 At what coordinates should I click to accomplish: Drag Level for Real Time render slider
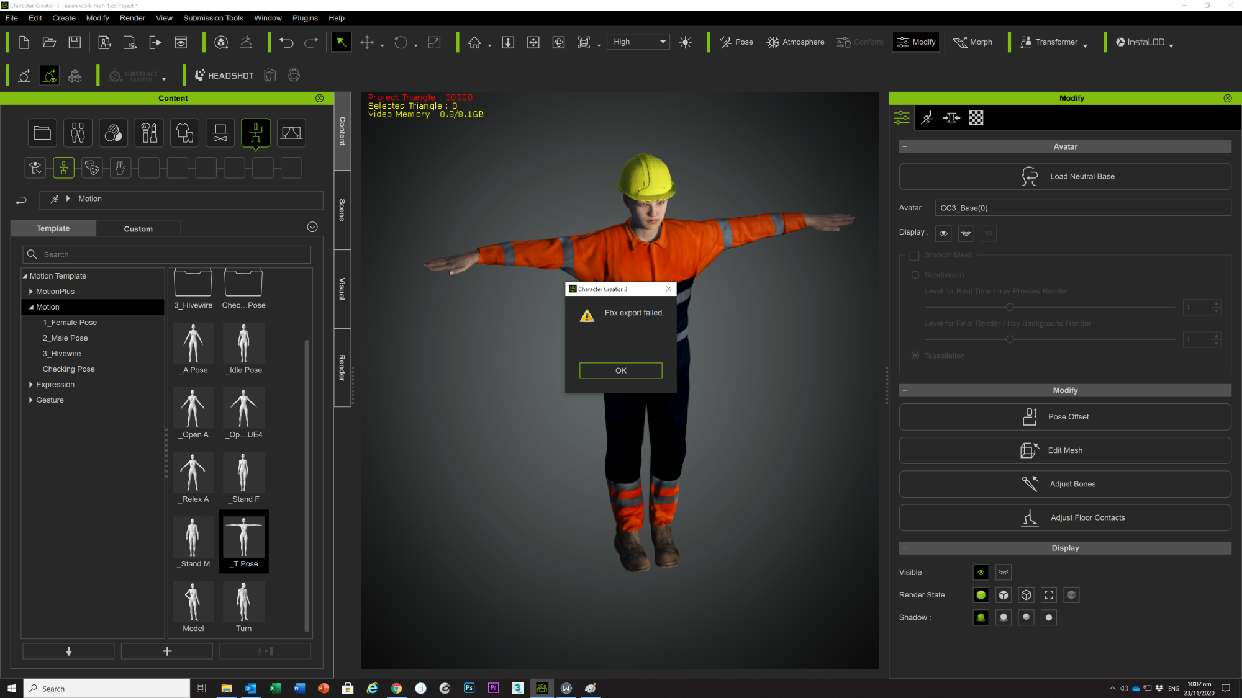1010,307
